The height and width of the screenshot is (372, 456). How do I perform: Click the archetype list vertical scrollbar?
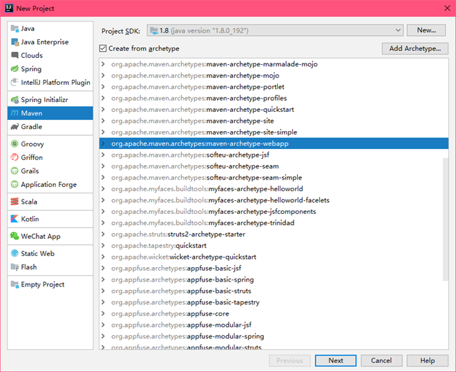pos(446,219)
